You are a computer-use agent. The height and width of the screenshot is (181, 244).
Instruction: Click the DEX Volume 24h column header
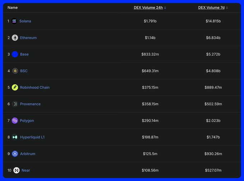tap(148, 8)
